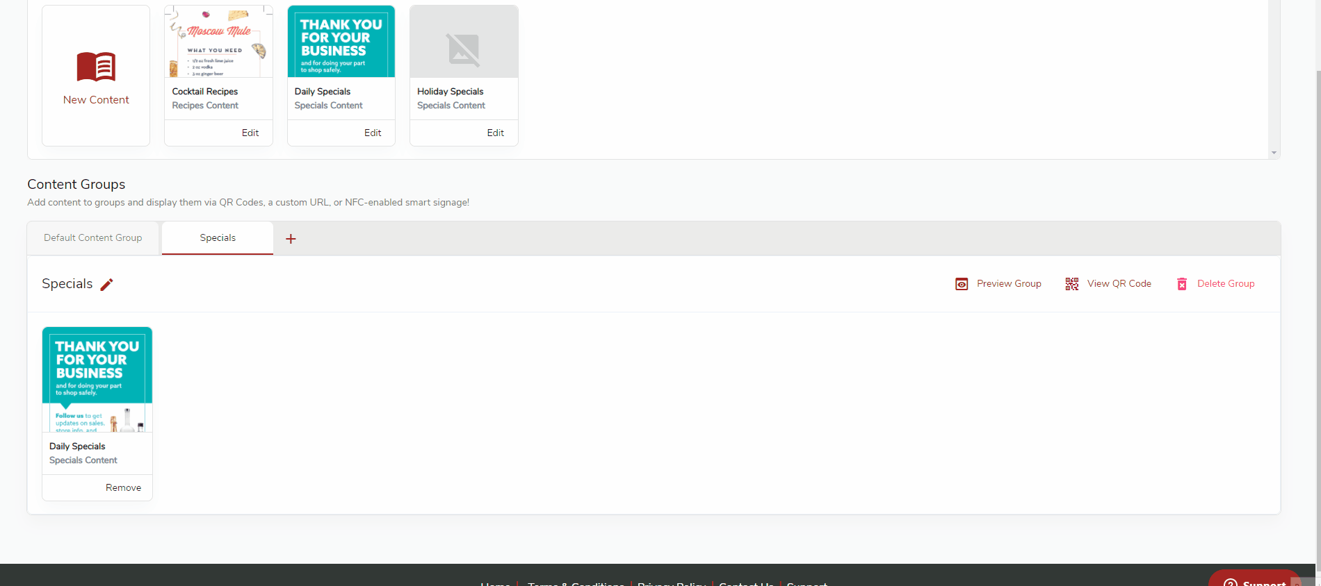Open Daily Specials thumbnail in Specials group

click(x=97, y=380)
